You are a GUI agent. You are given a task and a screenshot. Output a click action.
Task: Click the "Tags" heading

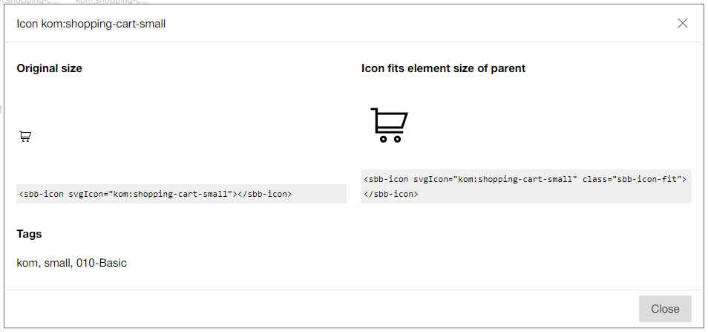pos(29,234)
